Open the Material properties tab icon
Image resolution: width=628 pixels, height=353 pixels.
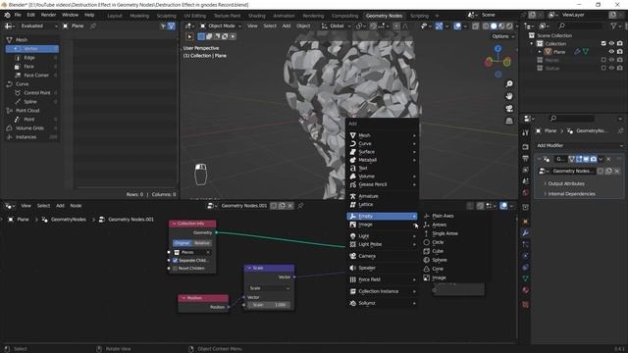pyautogui.click(x=526, y=290)
